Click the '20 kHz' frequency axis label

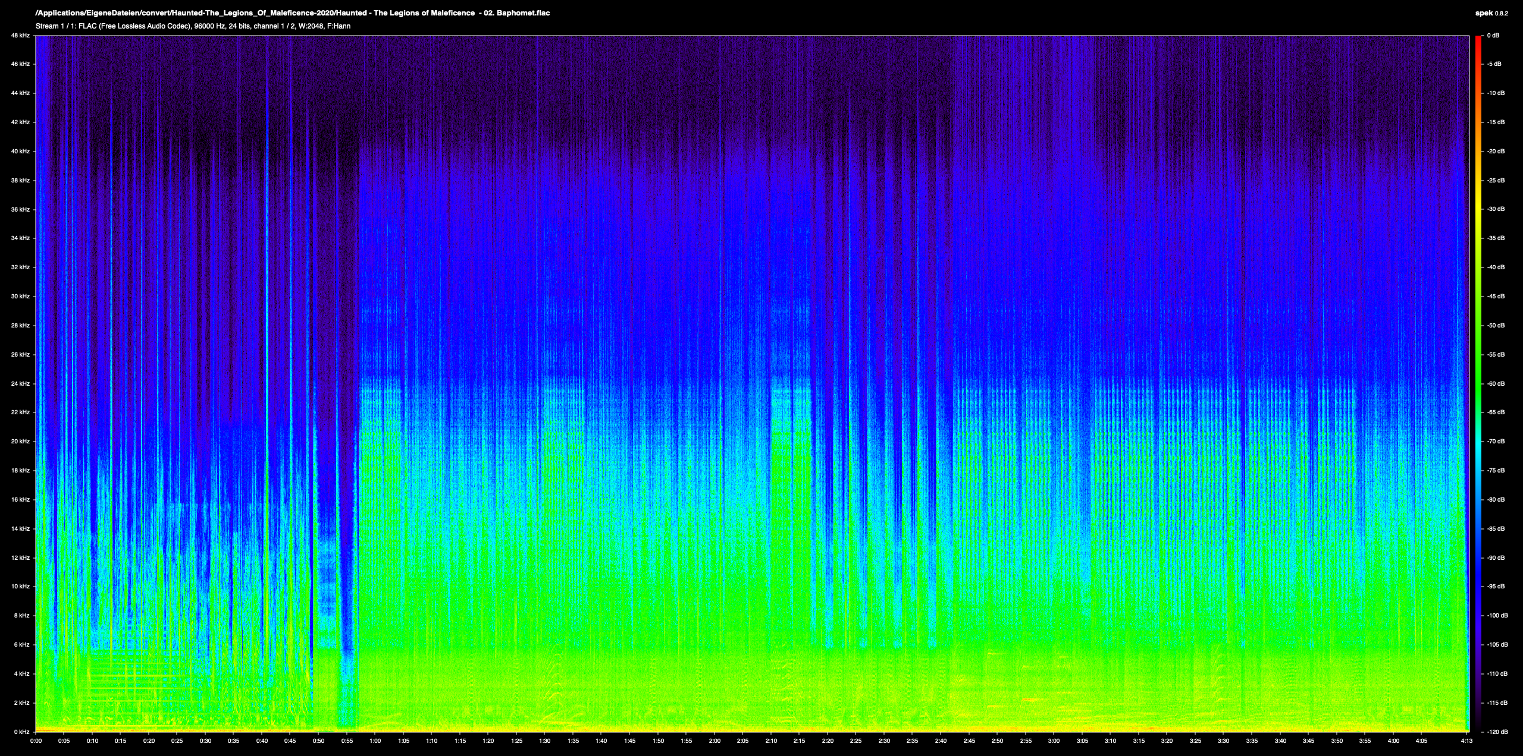tap(20, 442)
